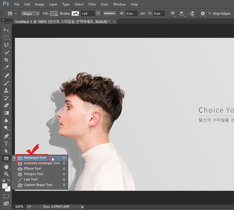Open the Type menu

[x=66, y=4]
